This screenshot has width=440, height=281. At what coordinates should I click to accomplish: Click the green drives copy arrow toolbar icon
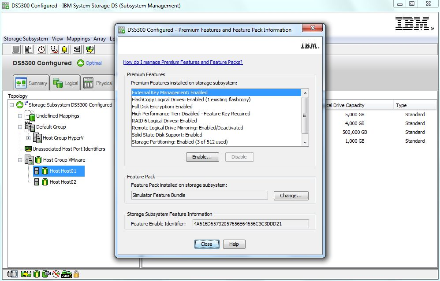coord(90,50)
